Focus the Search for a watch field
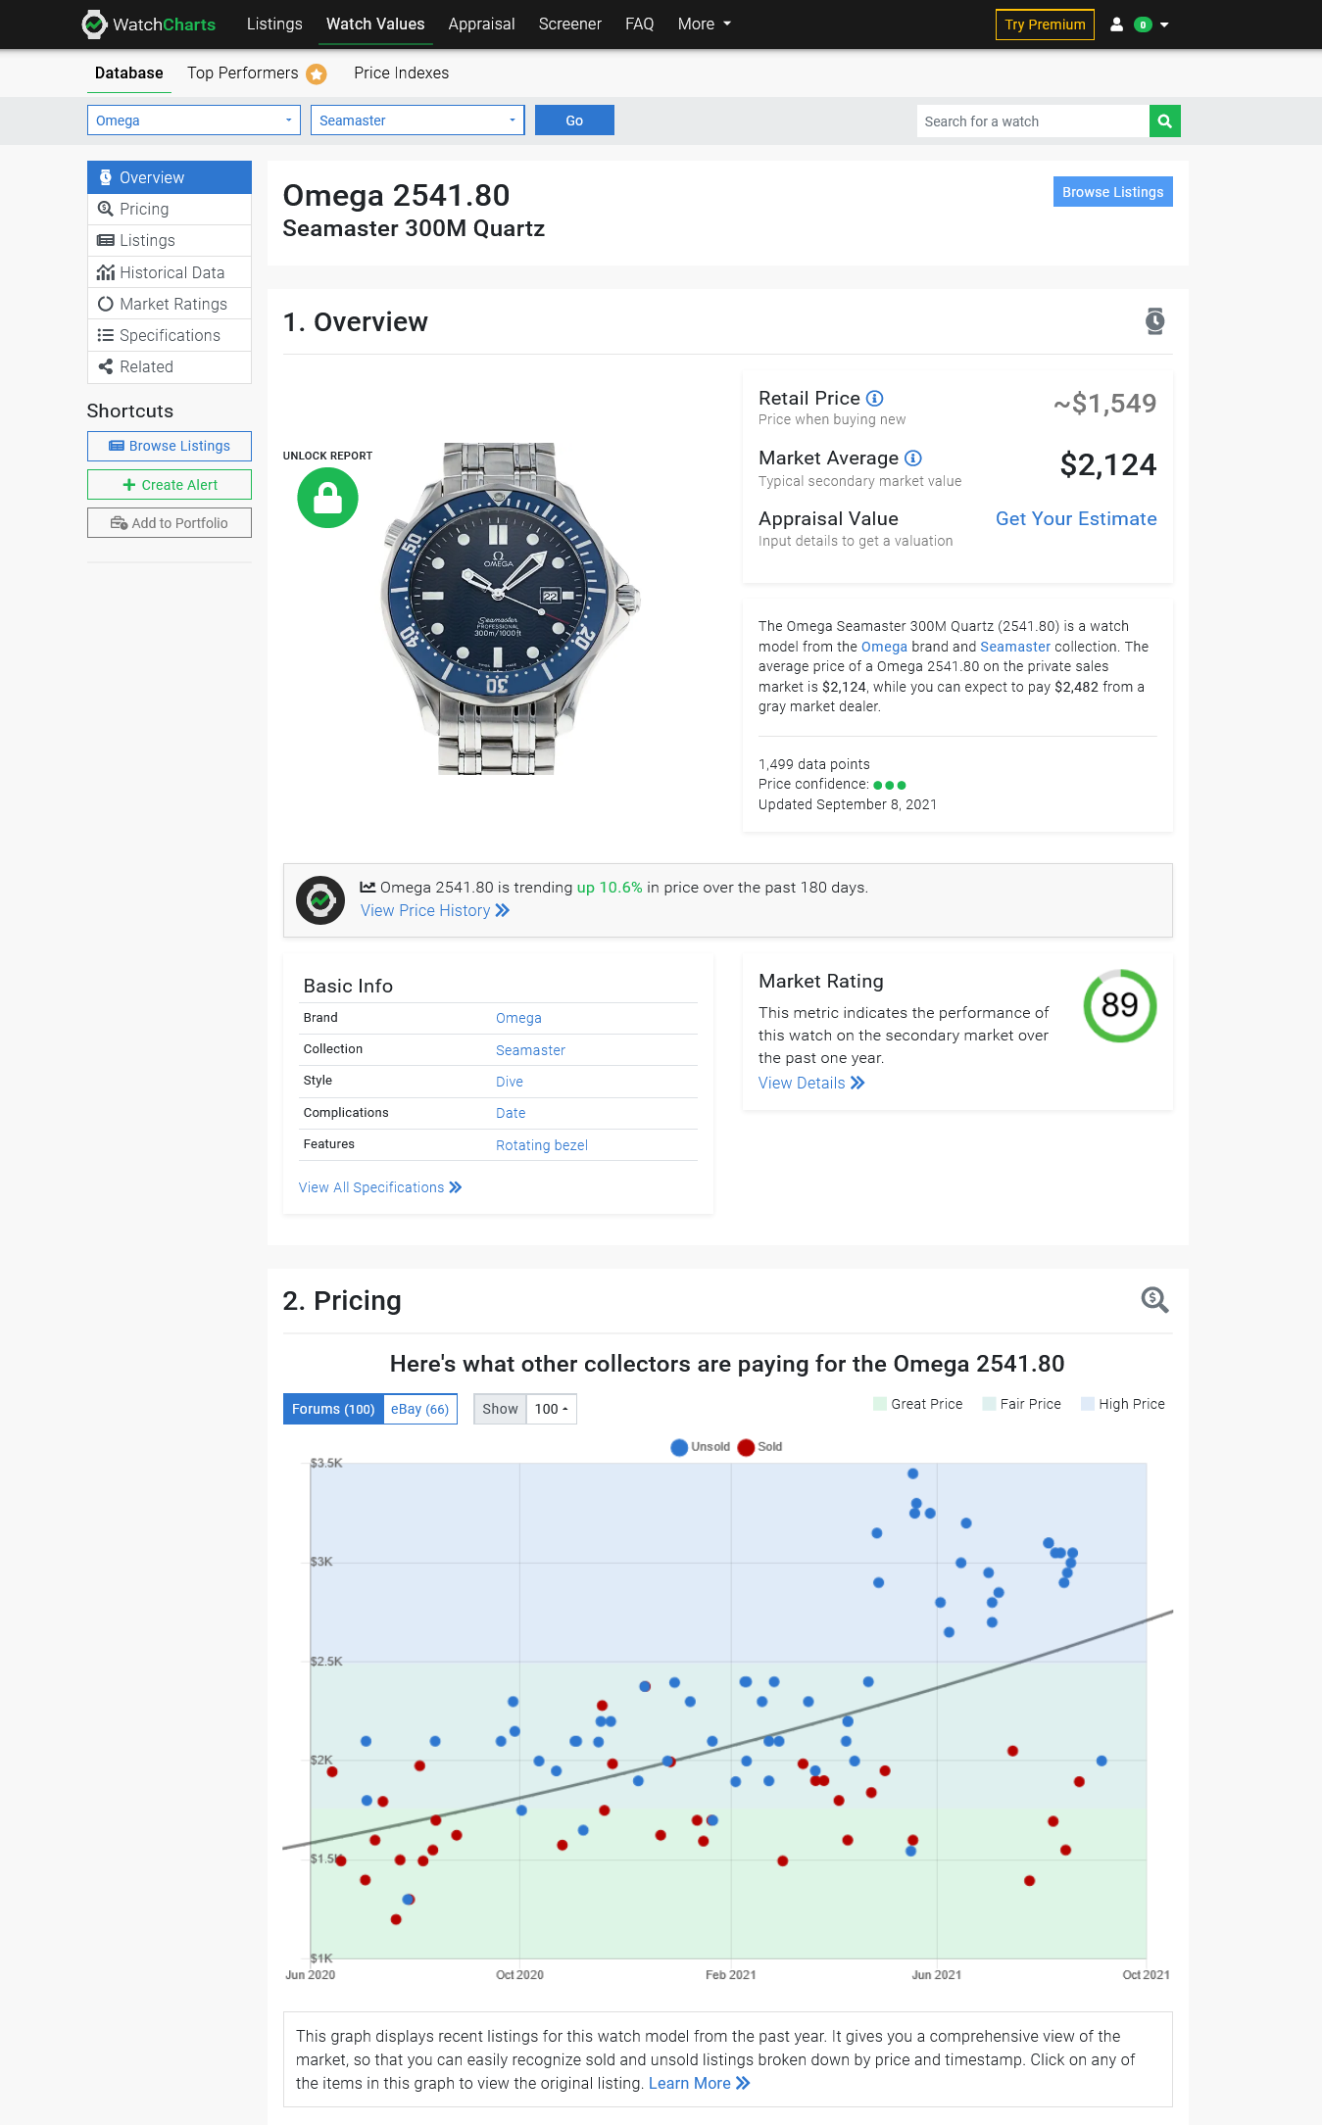 click(1032, 121)
